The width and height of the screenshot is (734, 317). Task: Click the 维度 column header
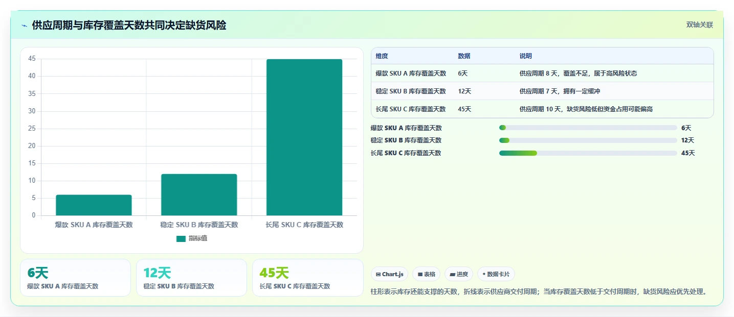point(382,56)
